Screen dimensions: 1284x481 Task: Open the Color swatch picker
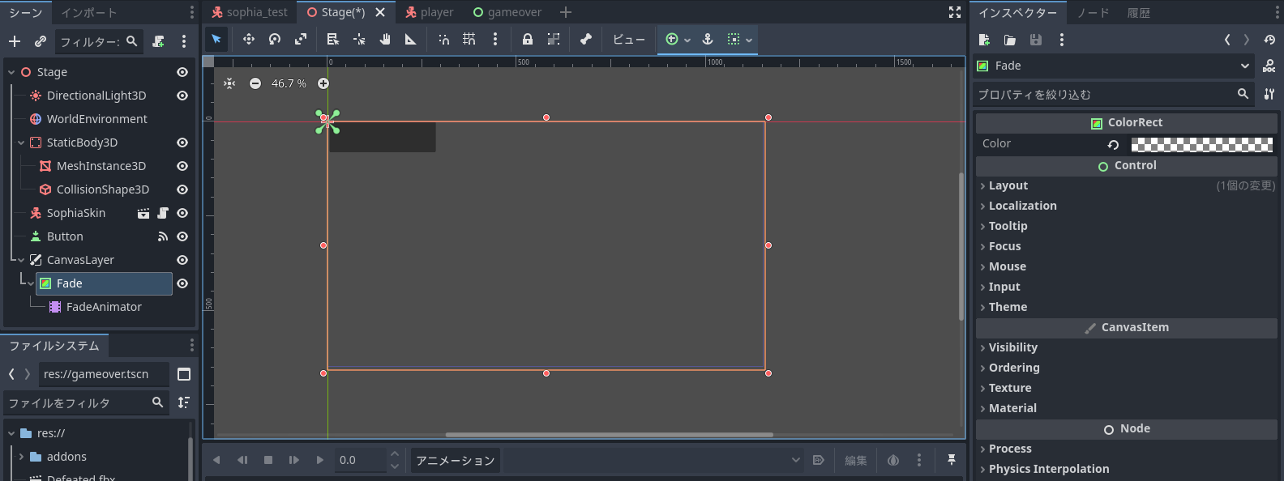[x=1202, y=144]
